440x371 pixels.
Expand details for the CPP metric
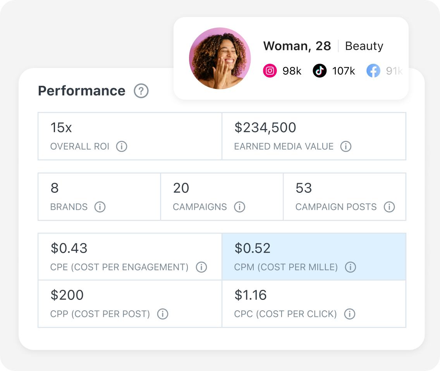pos(129,303)
